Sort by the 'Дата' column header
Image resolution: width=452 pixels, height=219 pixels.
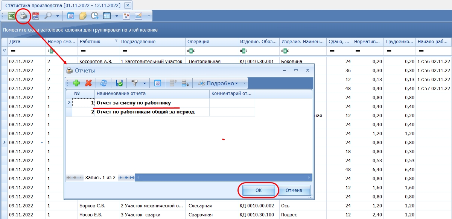coord(26,42)
